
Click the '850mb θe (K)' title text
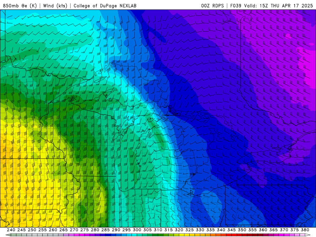(x=20, y=6)
